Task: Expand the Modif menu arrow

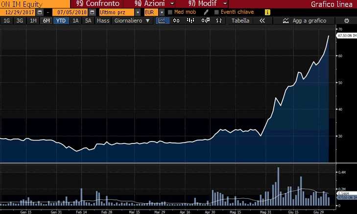Action: 225,3
